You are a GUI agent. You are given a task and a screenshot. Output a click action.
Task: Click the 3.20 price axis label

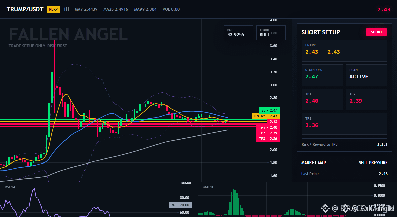[274, 72]
